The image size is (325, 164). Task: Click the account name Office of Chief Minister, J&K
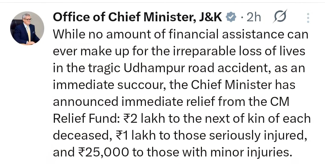[138, 18]
